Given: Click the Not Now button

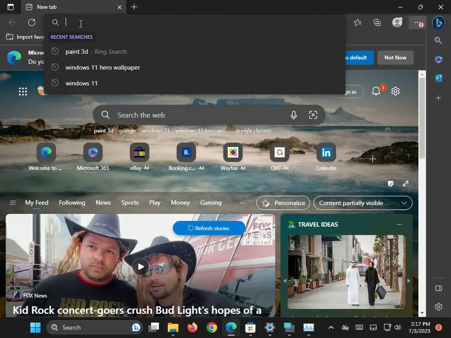Looking at the screenshot, I should pos(395,58).
